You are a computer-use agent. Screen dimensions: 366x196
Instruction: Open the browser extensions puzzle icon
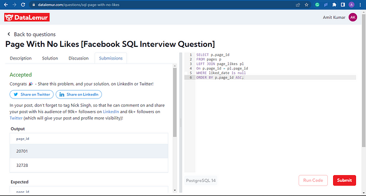pyautogui.click(x=334, y=5)
